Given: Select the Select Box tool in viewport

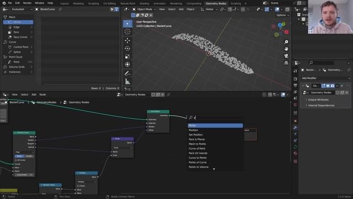Looking at the screenshot, I should pyautogui.click(x=127, y=24).
